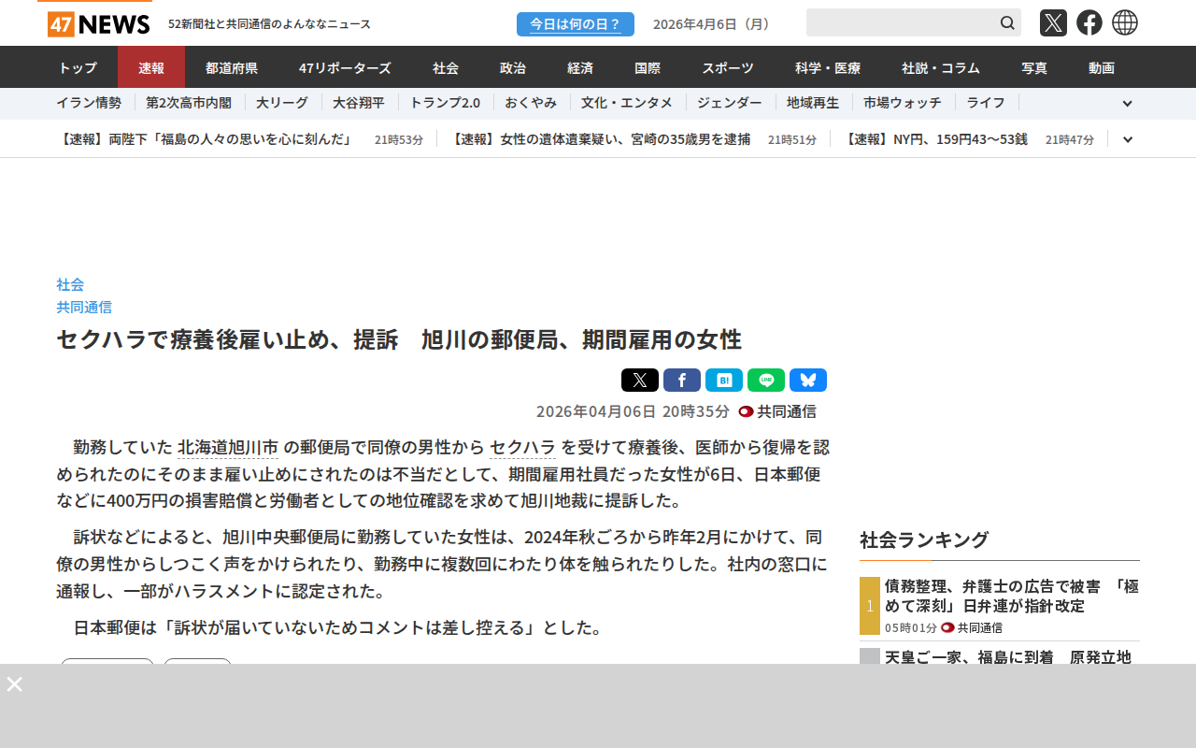Go to the トップ menu item

click(x=78, y=67)
